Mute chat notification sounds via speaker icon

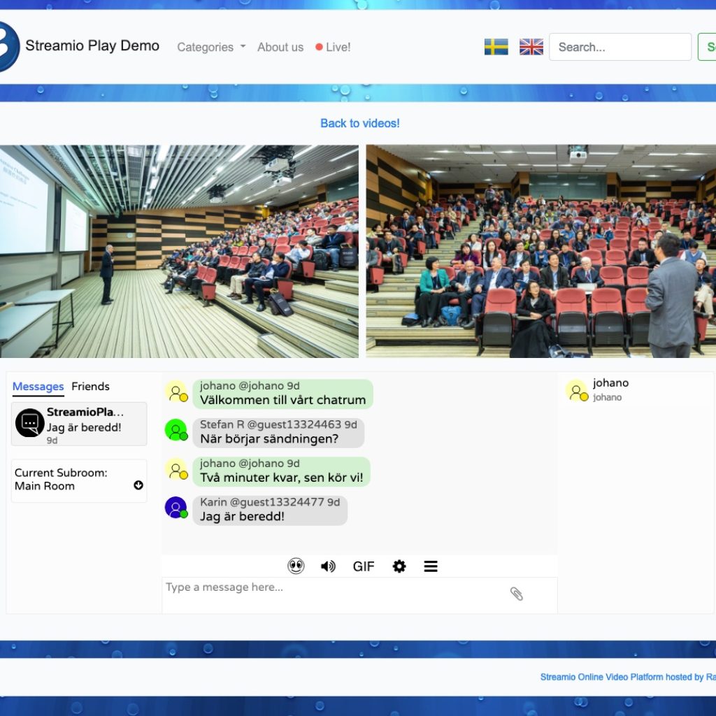(329, 566)
